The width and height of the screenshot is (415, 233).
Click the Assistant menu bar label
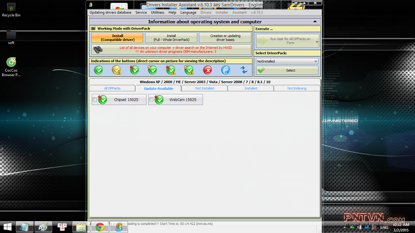click(239, 12)
